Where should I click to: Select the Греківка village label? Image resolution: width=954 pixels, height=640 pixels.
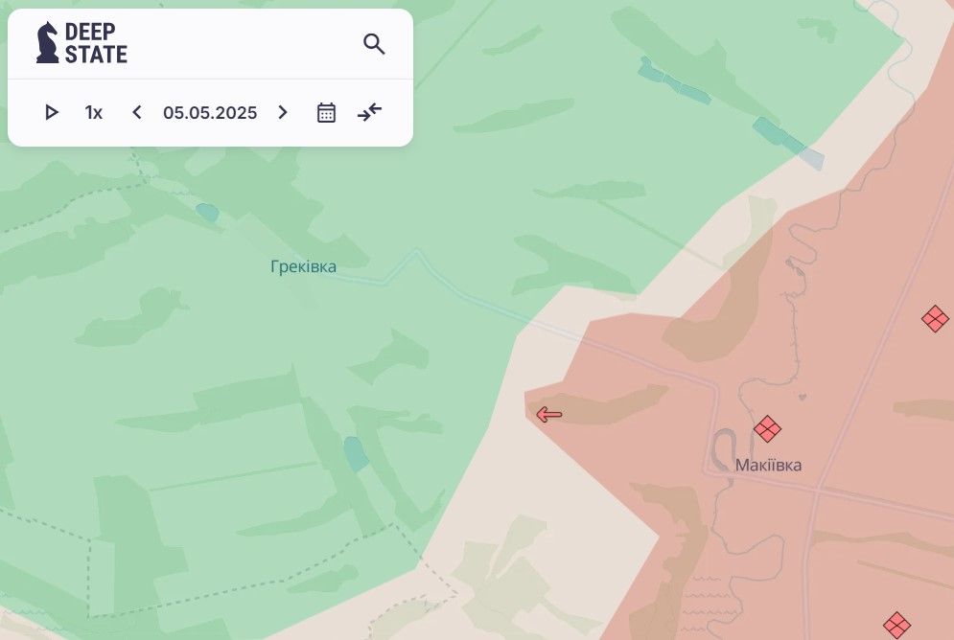point(303,267)
